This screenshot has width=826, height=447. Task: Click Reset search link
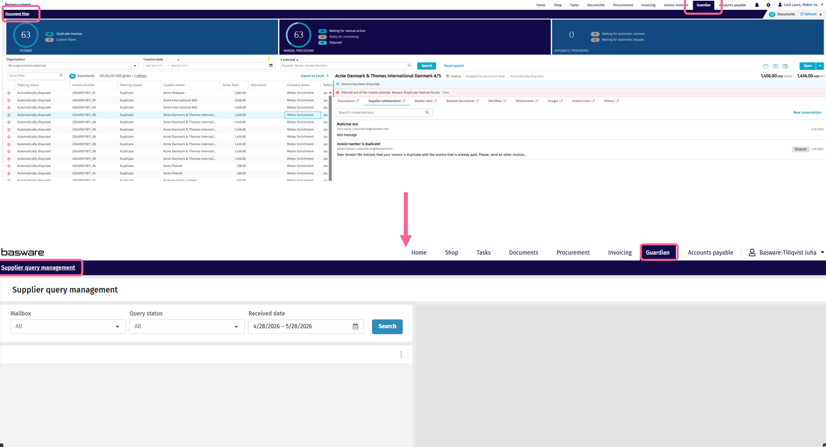click(x=454, y=66)
